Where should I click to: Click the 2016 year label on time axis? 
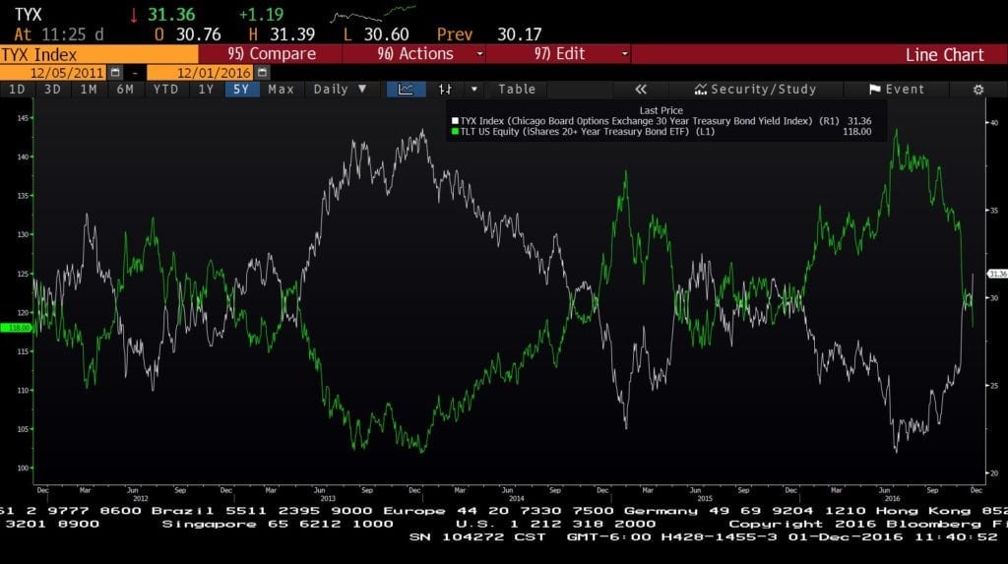pyautogui.click(x=892, y=498)
